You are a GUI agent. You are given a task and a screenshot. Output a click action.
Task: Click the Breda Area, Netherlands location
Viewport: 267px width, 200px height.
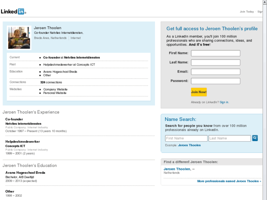pyautogui.click(x=50, y=38)
